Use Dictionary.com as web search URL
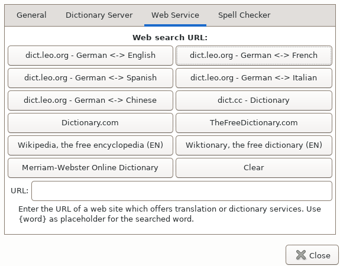The image size is (340, 266). pos(90,123)
